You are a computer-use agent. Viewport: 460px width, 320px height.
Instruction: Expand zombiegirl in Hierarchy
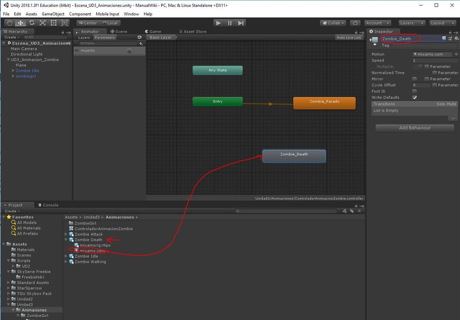click(13, 76)
